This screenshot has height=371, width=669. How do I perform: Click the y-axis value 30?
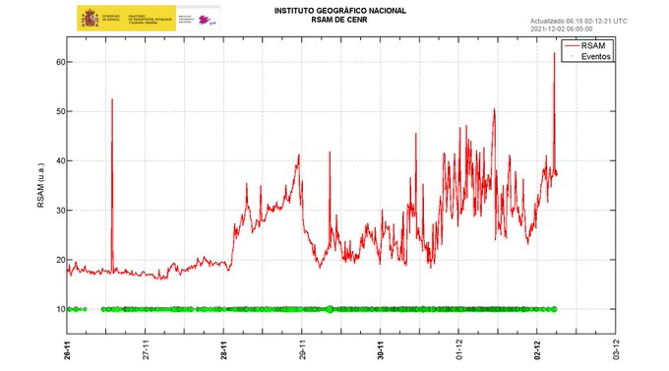click(61, 211)
